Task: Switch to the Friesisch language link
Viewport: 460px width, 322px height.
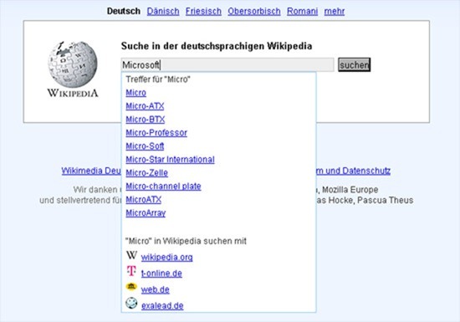Action: [x=203, y=11]
